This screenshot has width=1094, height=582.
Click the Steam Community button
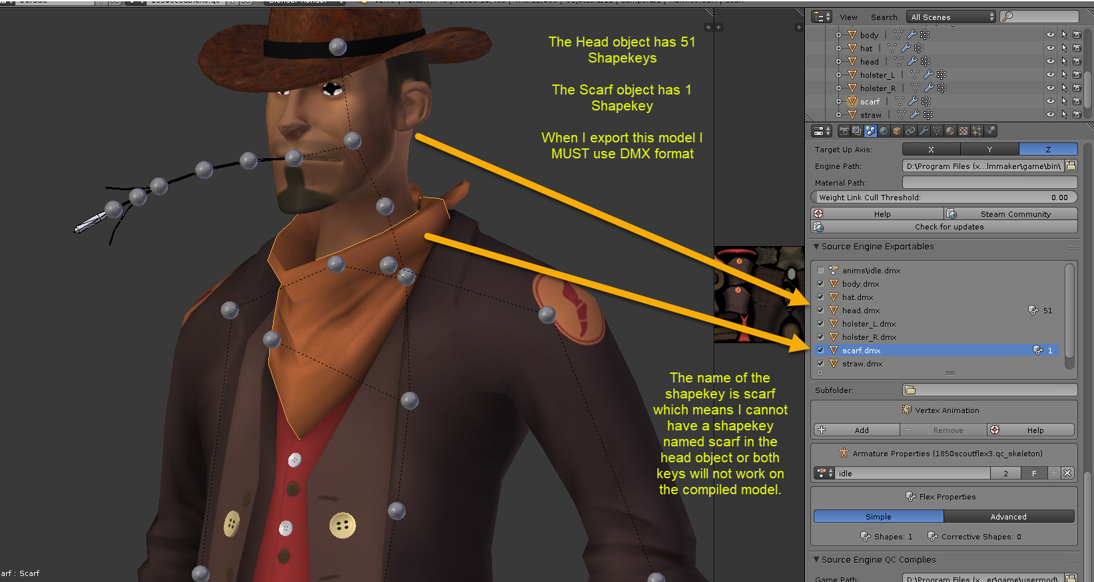(1010, 214)
